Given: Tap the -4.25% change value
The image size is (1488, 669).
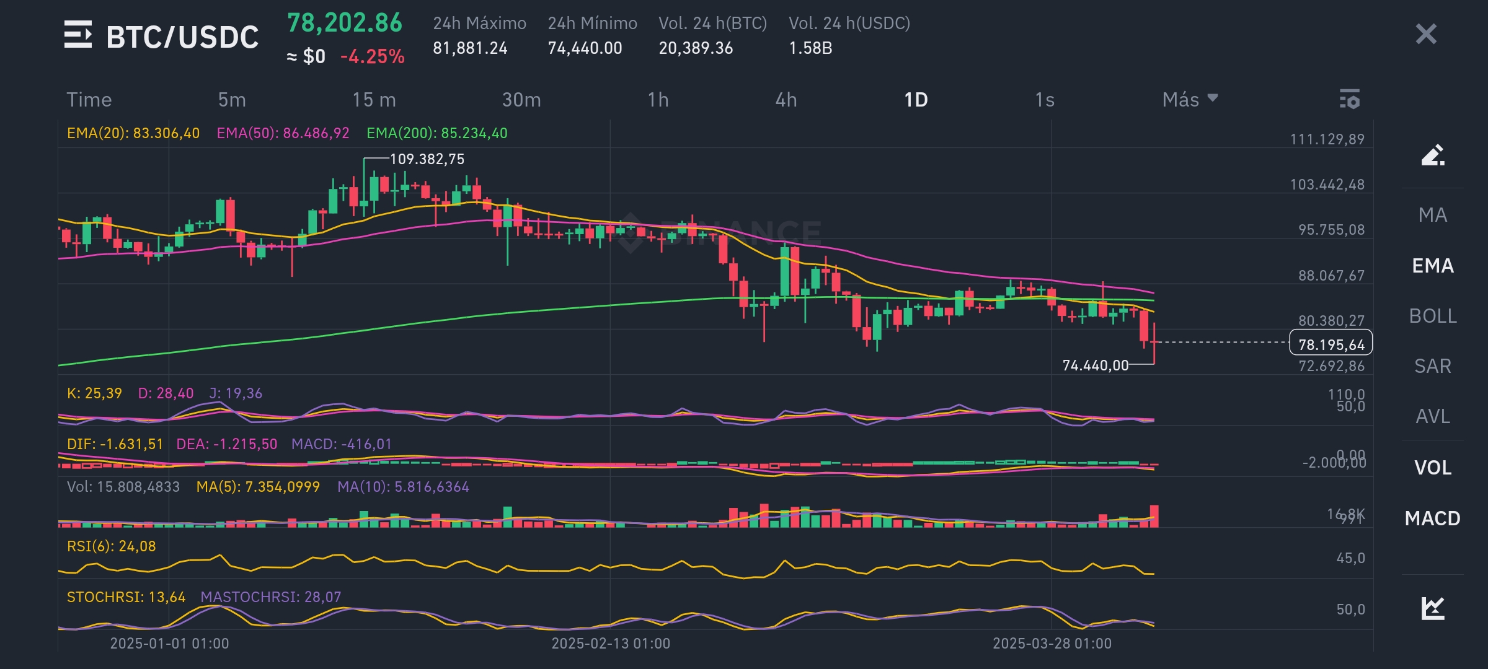Looking at the screenshot, I should click(x=372, y=57).
